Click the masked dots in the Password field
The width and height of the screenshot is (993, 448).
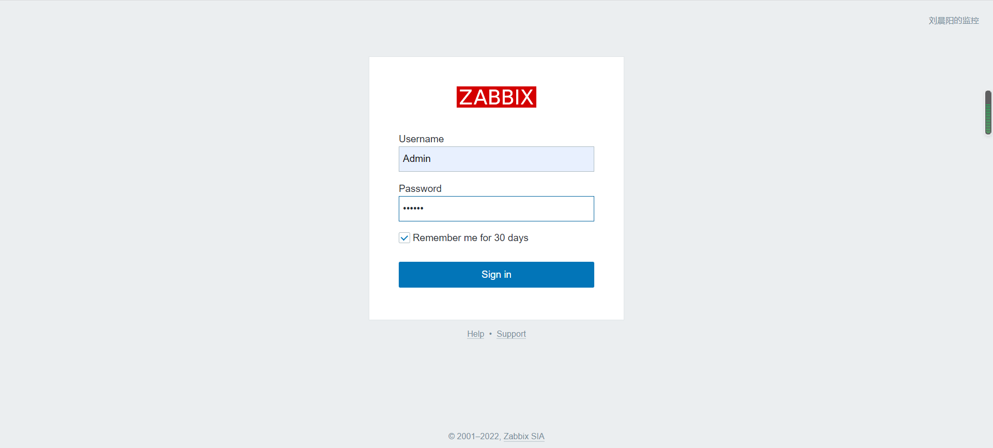(413, 208)
